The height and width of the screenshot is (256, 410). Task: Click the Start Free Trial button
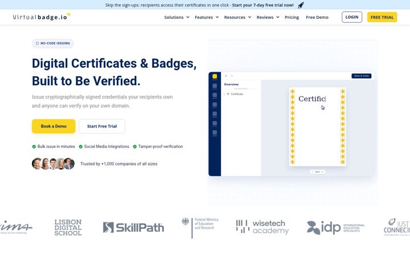tap(102, 126)
